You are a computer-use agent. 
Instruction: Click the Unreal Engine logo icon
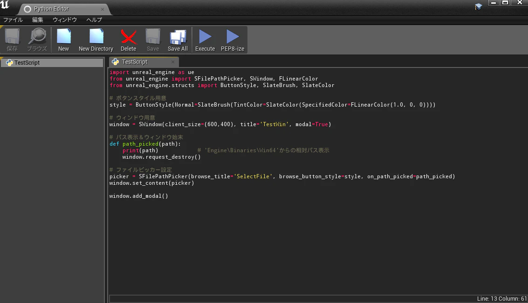coord(5,5)
